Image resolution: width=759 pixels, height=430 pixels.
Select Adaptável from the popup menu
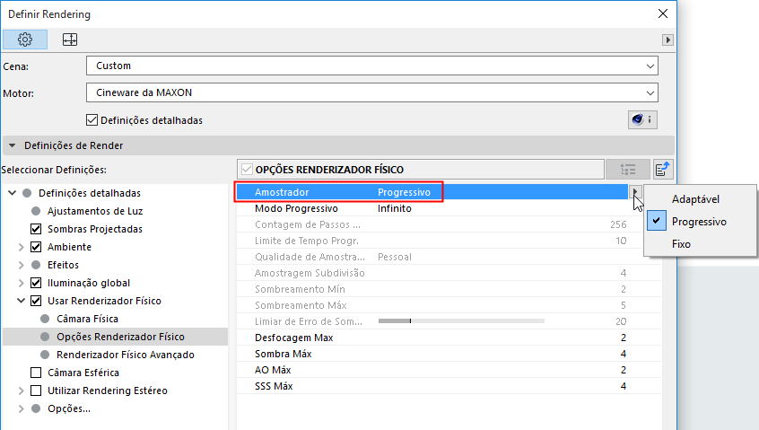tap(695, 199)
